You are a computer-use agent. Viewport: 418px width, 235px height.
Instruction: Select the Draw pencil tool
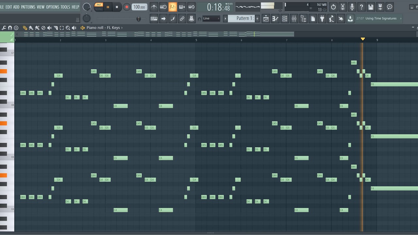click(x=25, y=28)
